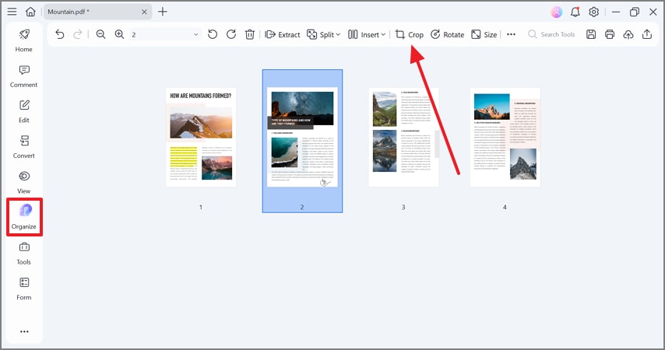Click the Extract pages button

283,35
